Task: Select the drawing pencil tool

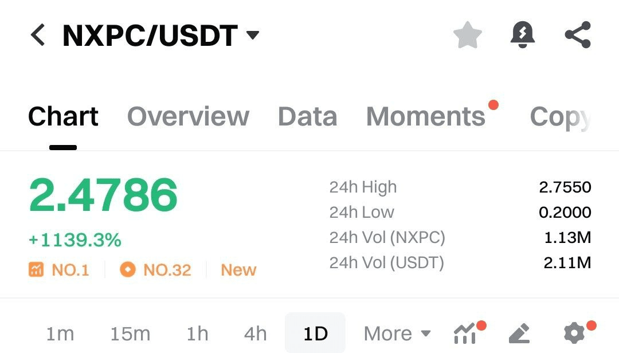Action: tap(519, 334)
